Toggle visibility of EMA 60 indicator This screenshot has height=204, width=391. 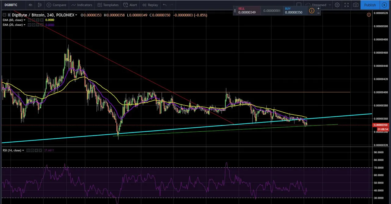30,20
